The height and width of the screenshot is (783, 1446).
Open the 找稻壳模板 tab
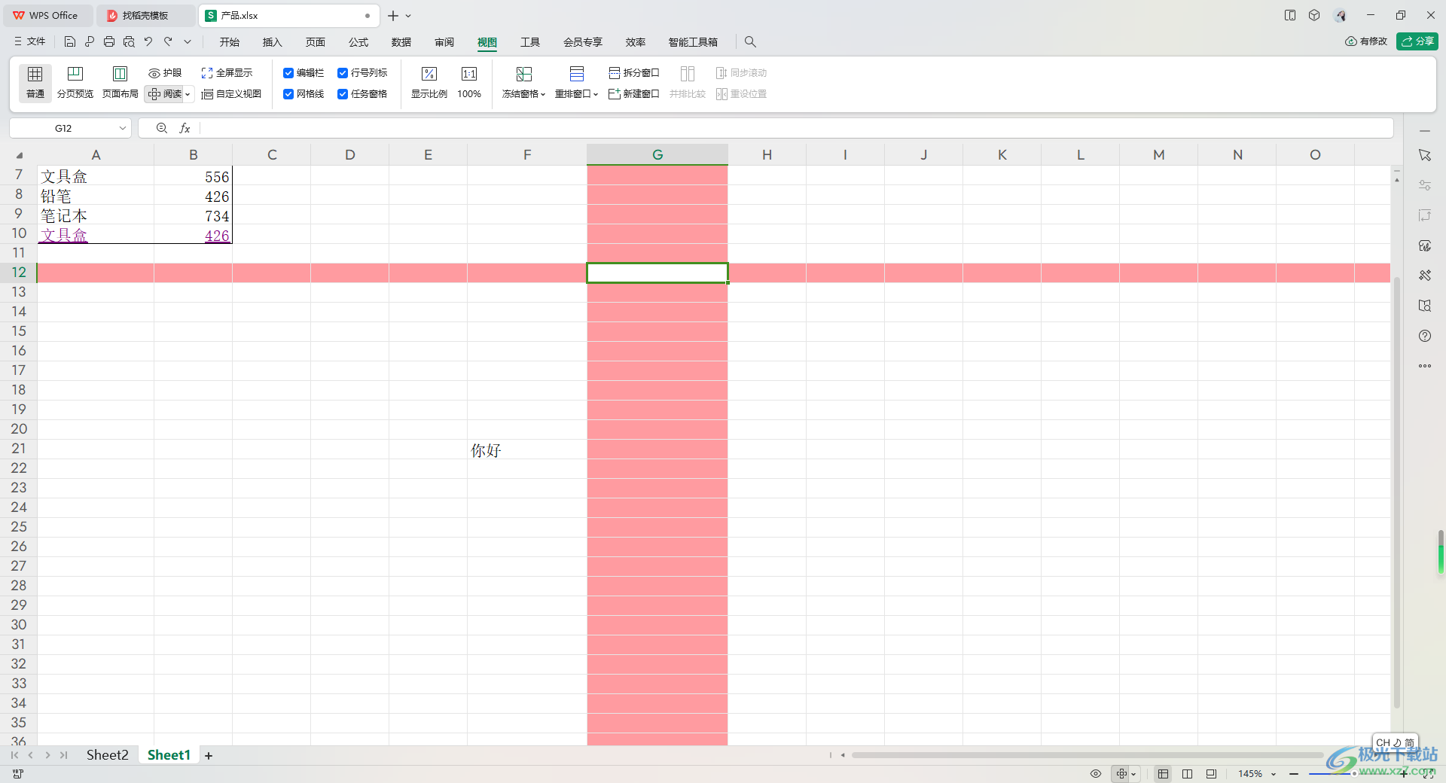145,15
